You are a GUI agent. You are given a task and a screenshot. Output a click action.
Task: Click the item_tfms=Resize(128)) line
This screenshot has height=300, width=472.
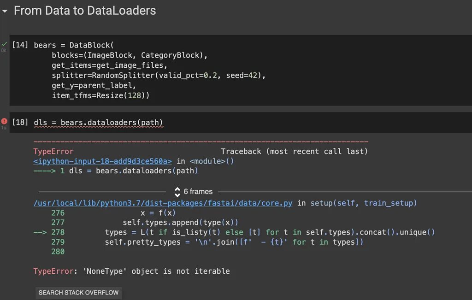(x=100, y=95)
